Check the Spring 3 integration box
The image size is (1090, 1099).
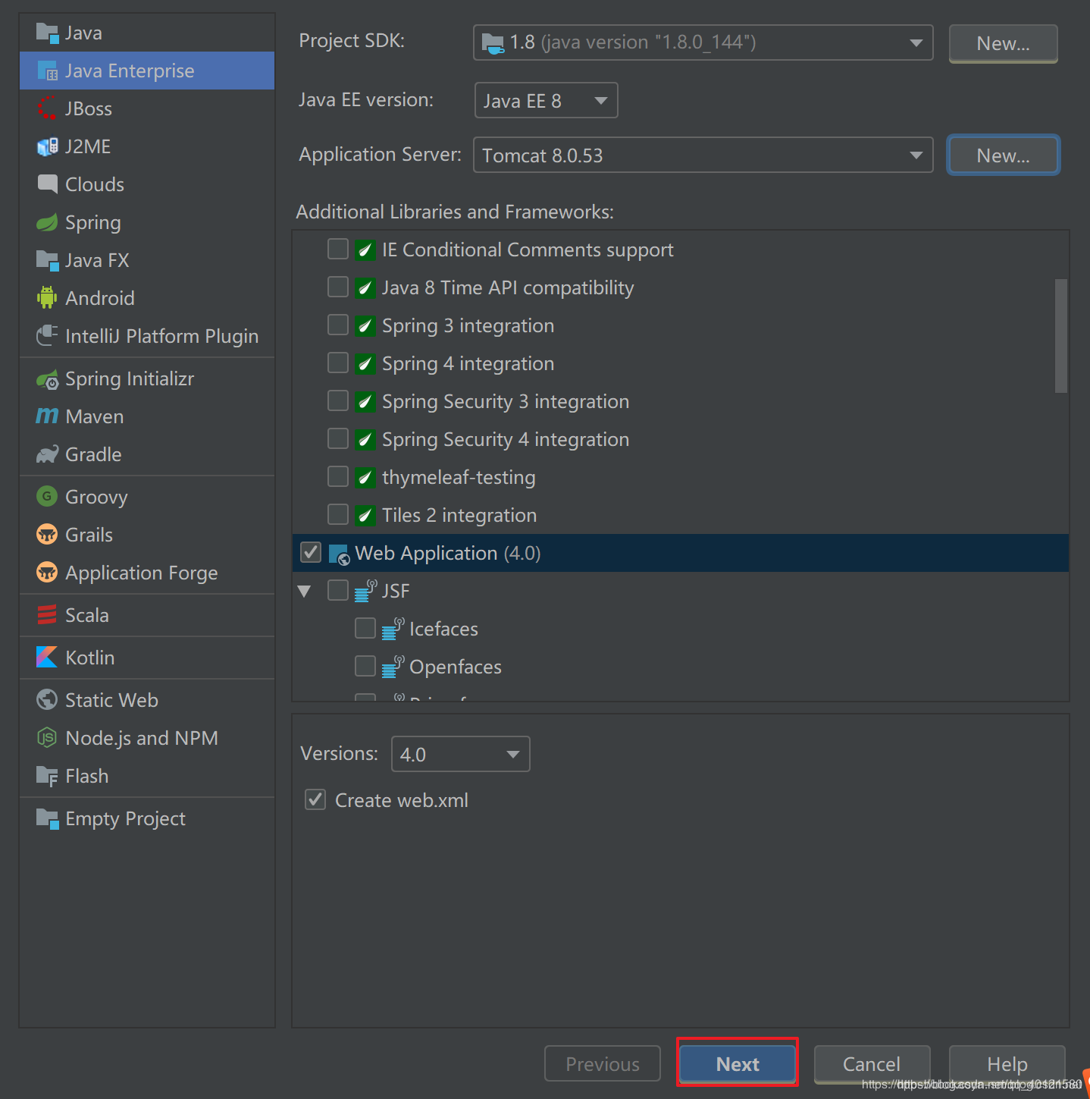(x=338, y=325)
